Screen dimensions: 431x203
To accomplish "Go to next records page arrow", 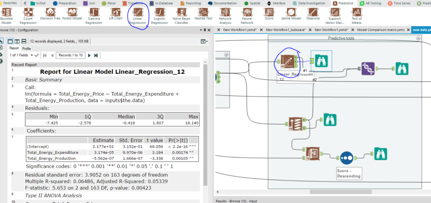I will pyautogui.click(x=89, y=55).
